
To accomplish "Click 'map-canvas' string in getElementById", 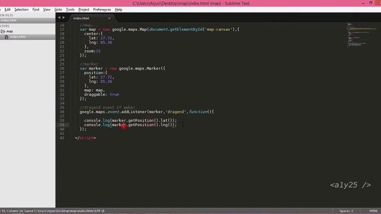I will pyautogui.click(x=218, y=29).
